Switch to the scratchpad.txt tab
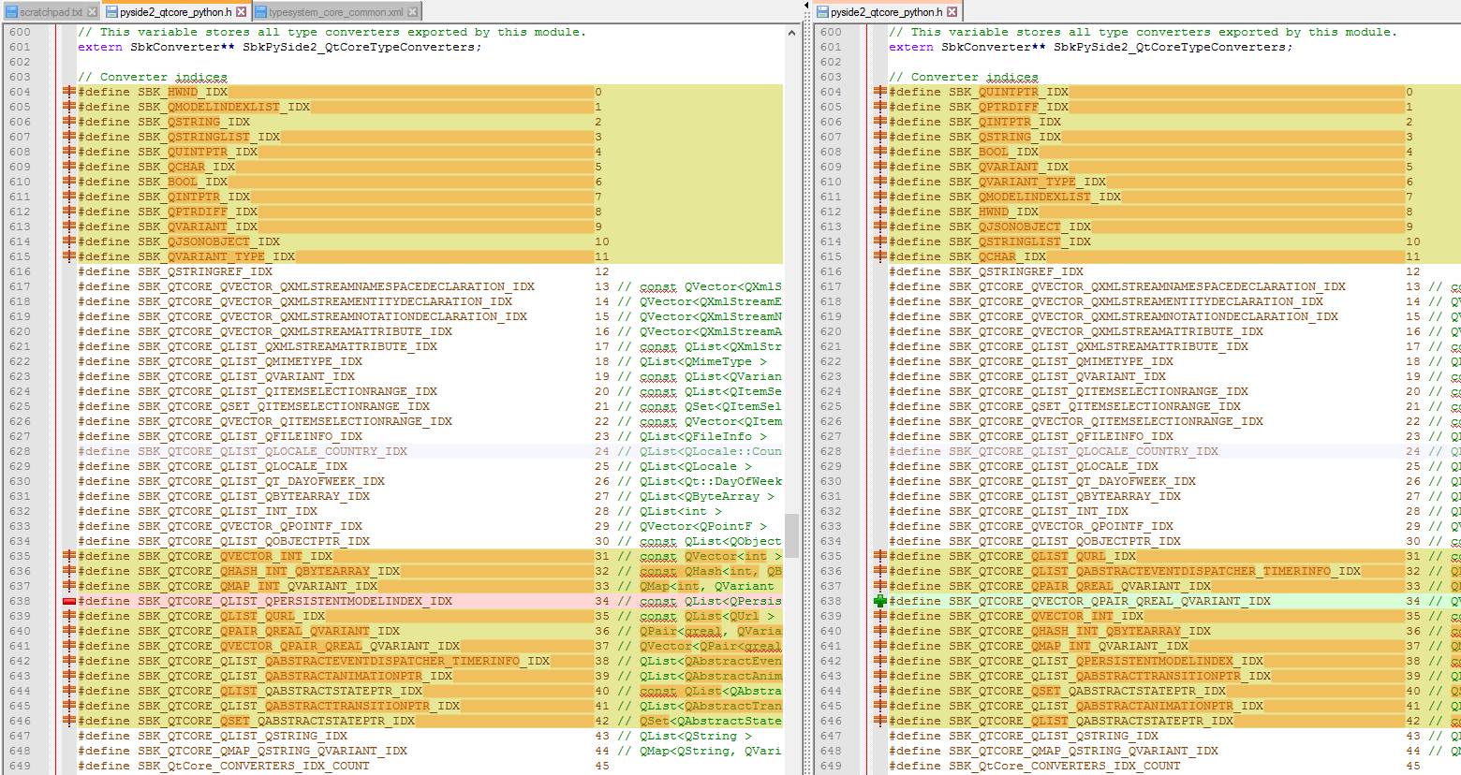Screen dimensions: 1461x775 (x=51, y=12)
